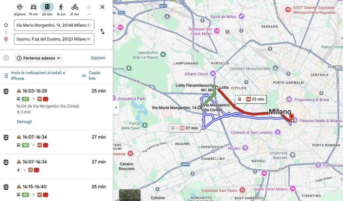Click the Colonne di San Lorenzo marker
The height and width of the screenshot is (201, 343).
278,132
